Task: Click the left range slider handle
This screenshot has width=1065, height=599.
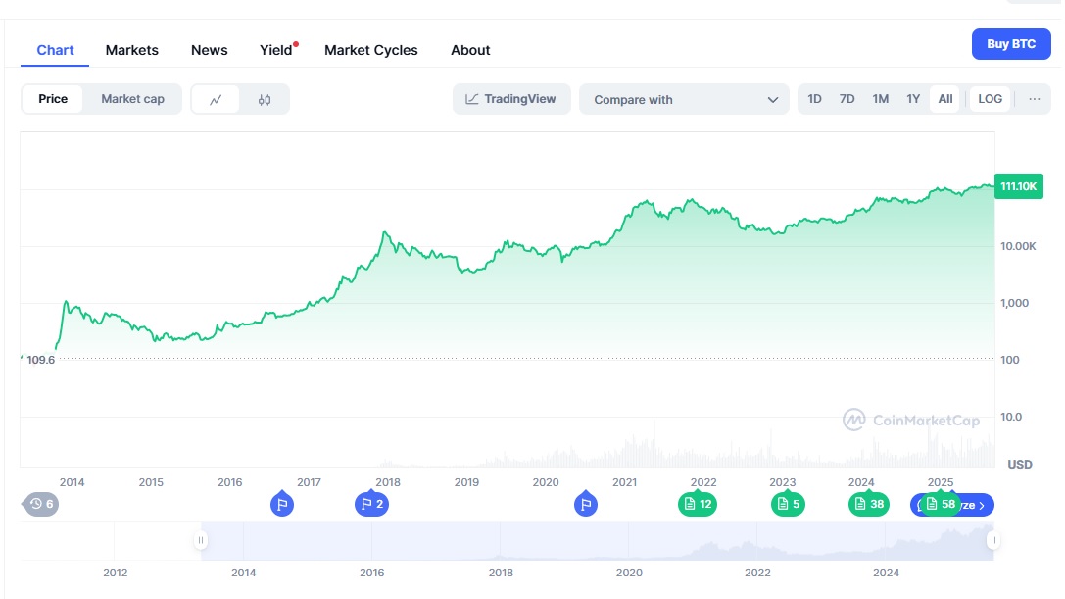Action: [201, 540]
